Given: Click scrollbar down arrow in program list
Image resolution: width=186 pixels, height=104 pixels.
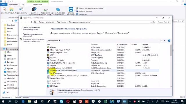Looking at the screenshot, I should [171, 87].
